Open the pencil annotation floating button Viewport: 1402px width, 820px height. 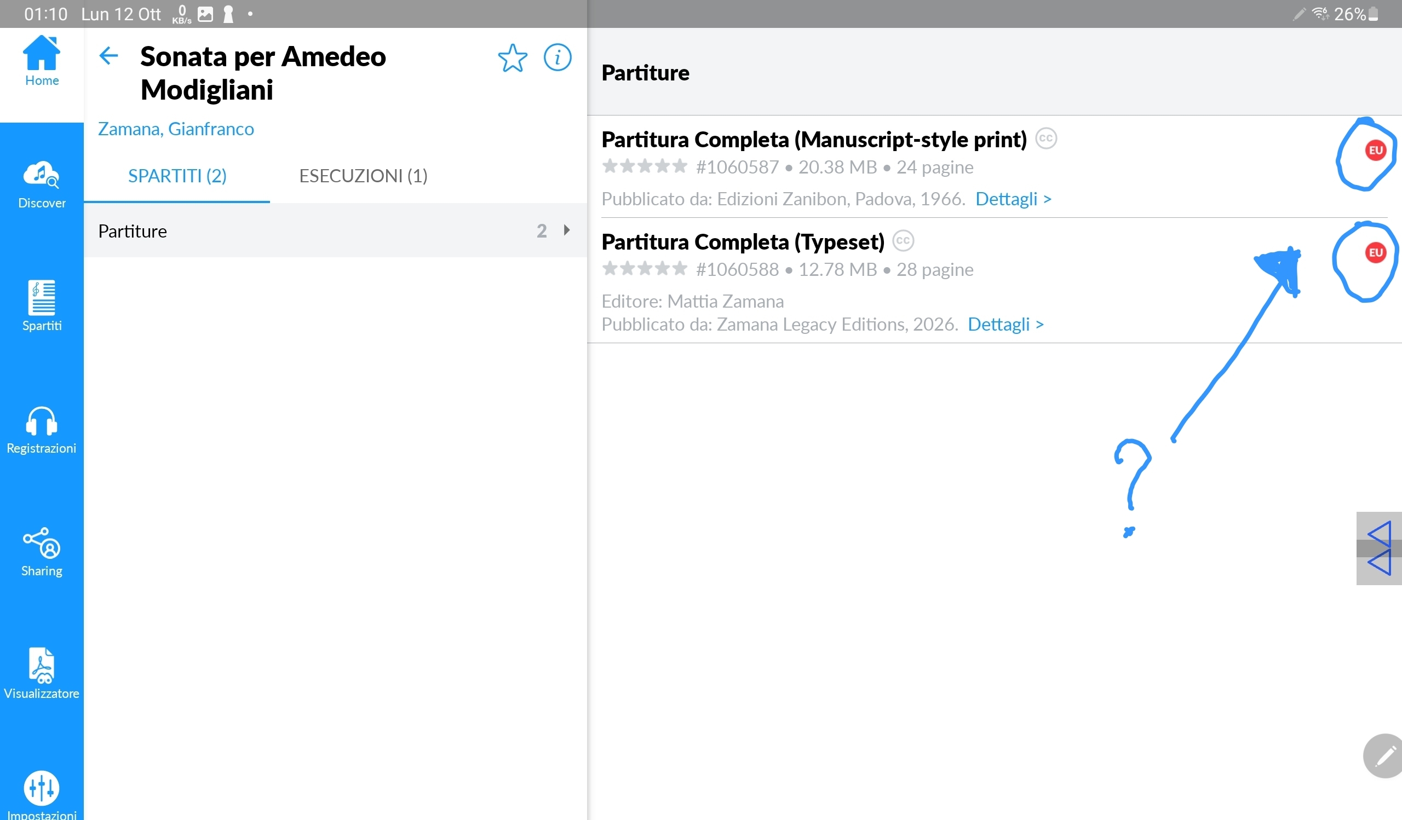[1383, 755]
